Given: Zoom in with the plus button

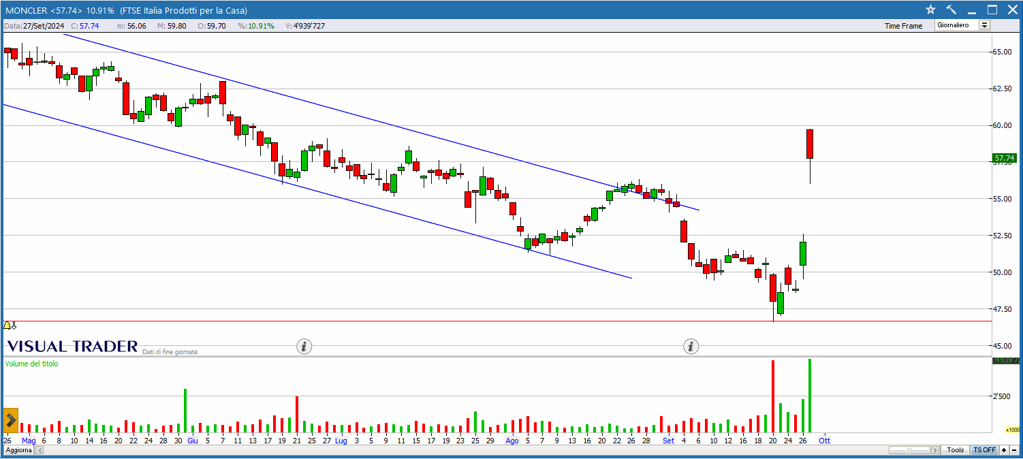Looking at the screenshot, I should point(1003,450).
